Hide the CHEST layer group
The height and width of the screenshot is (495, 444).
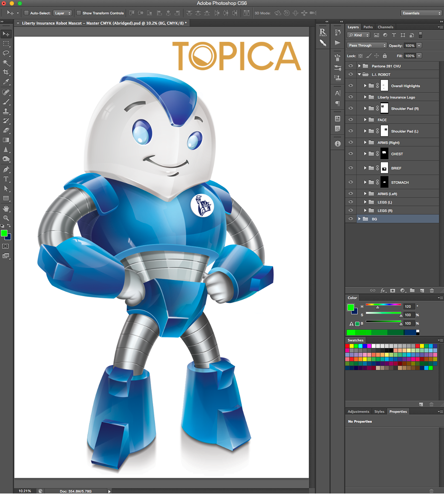[x=350, y=154]
